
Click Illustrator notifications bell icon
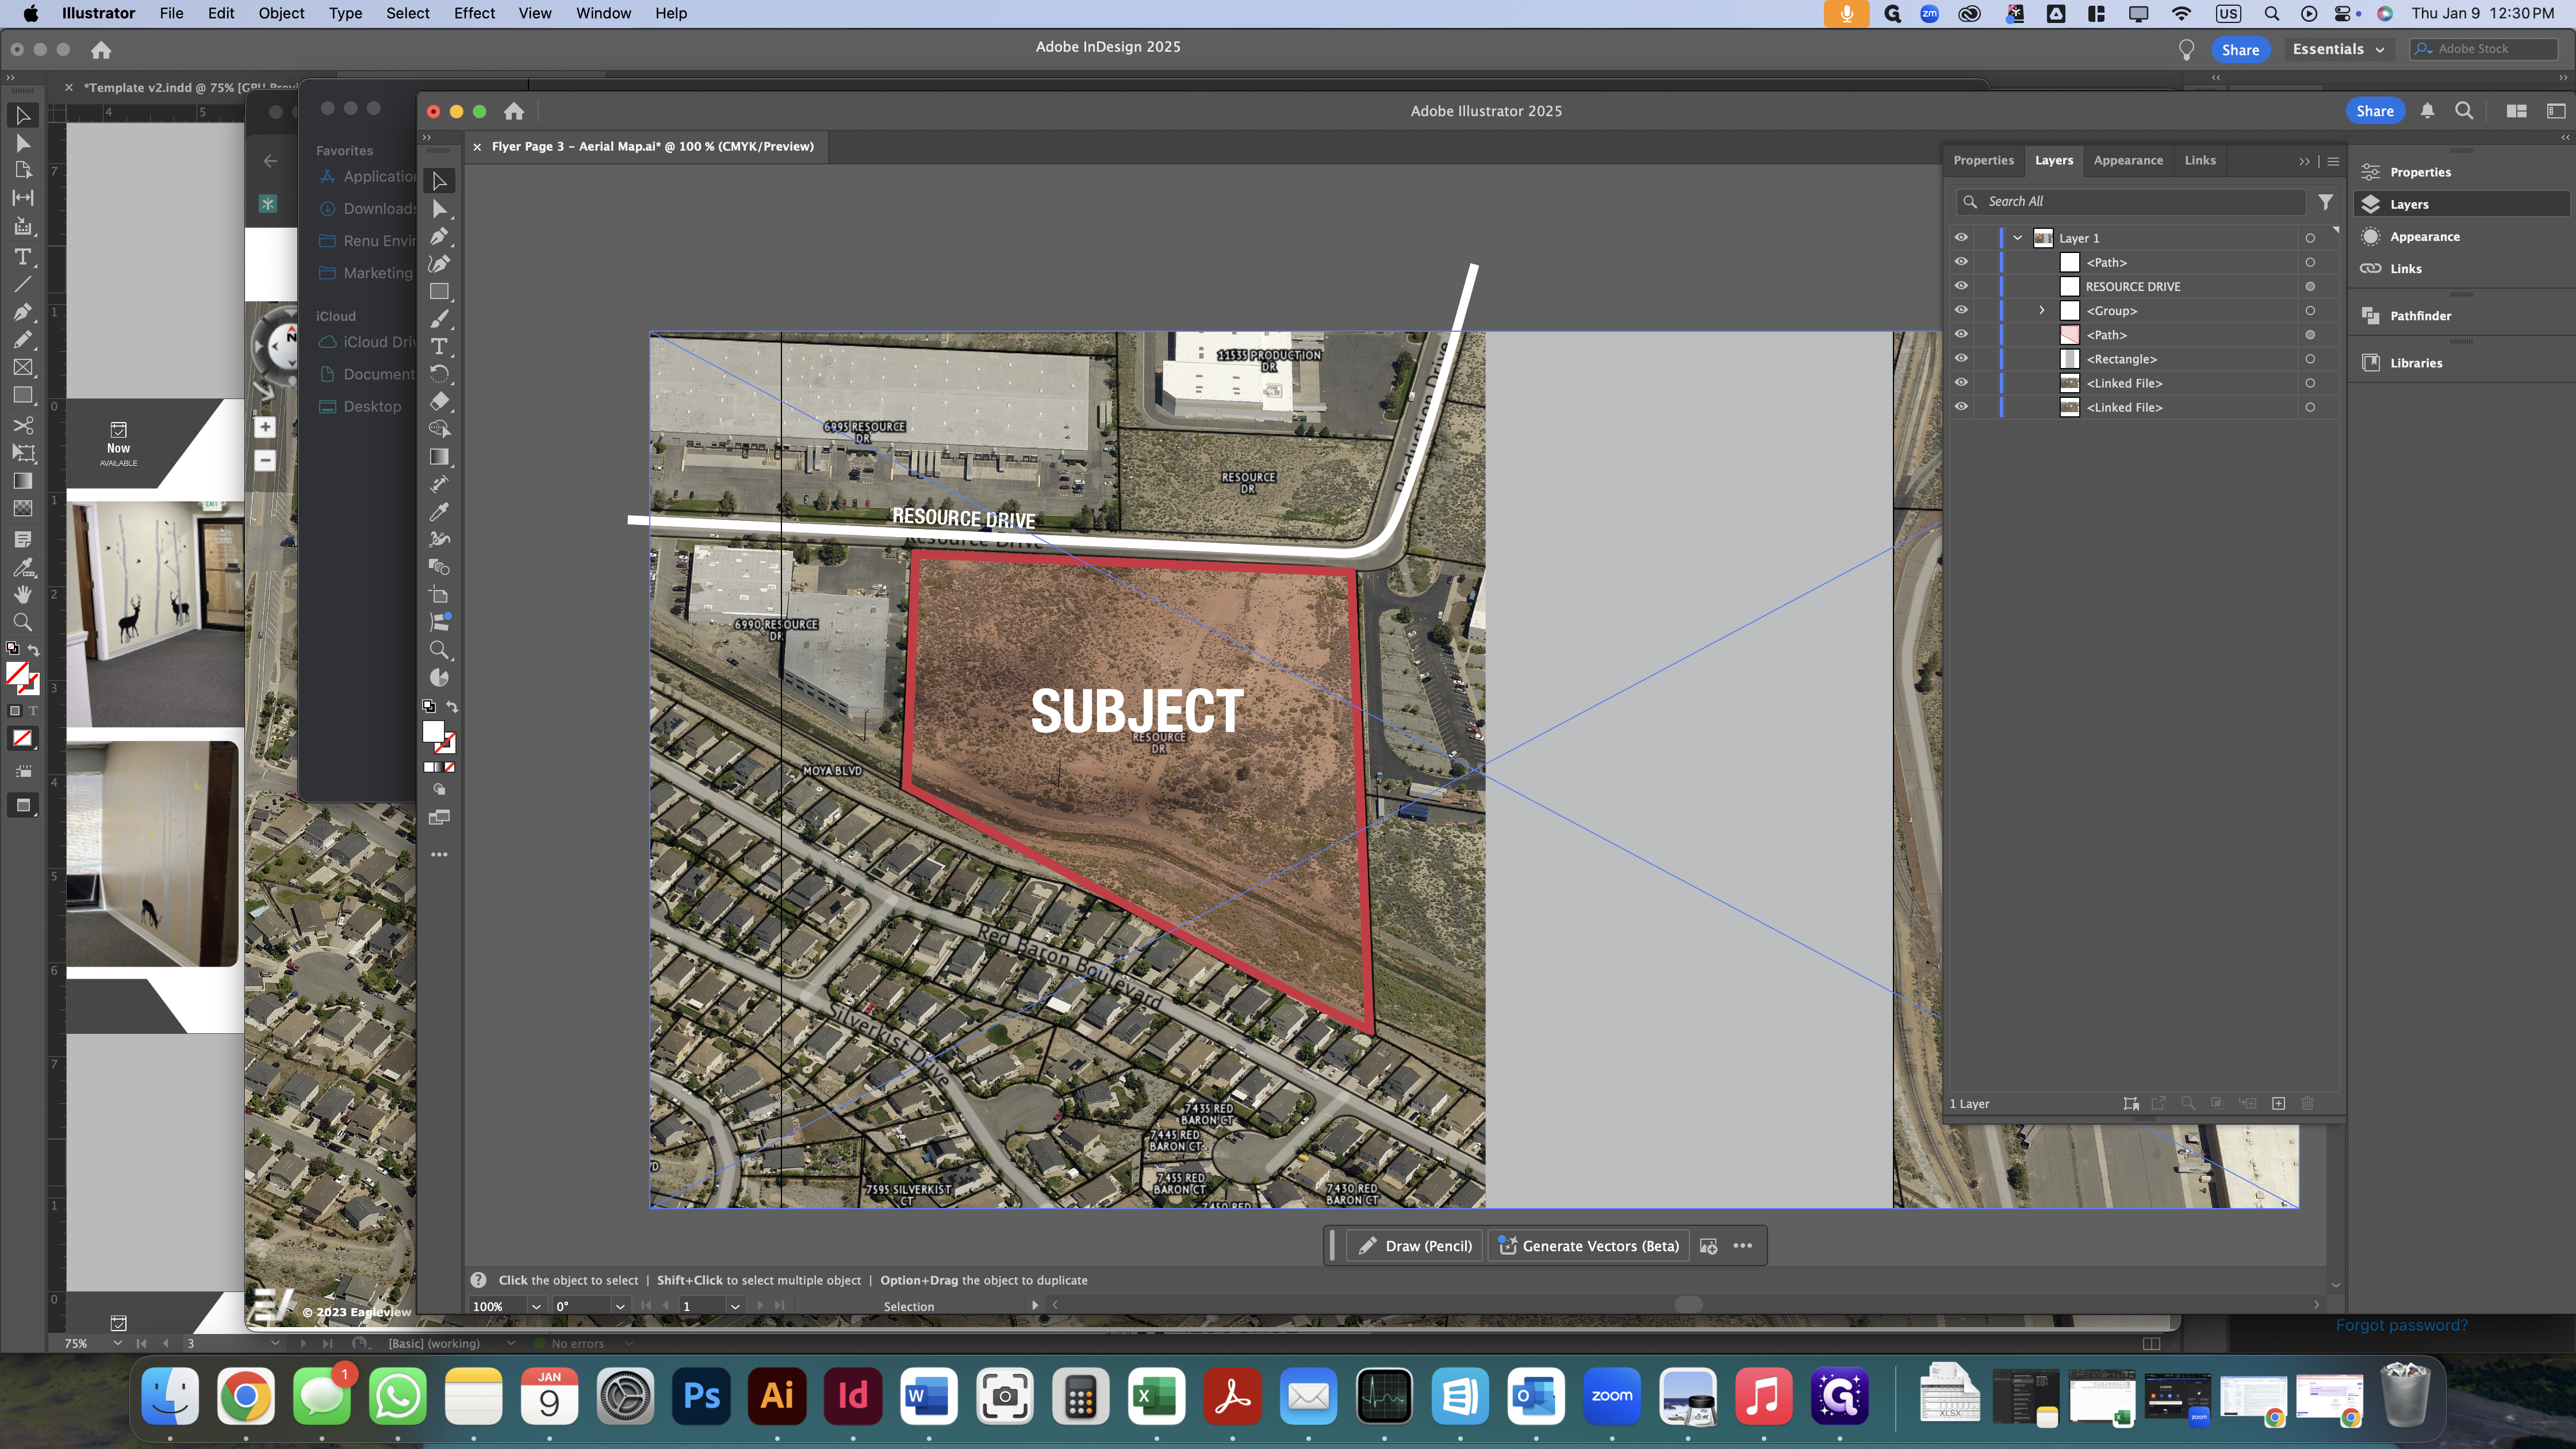pyautogui.click(x=2427, y=111)
